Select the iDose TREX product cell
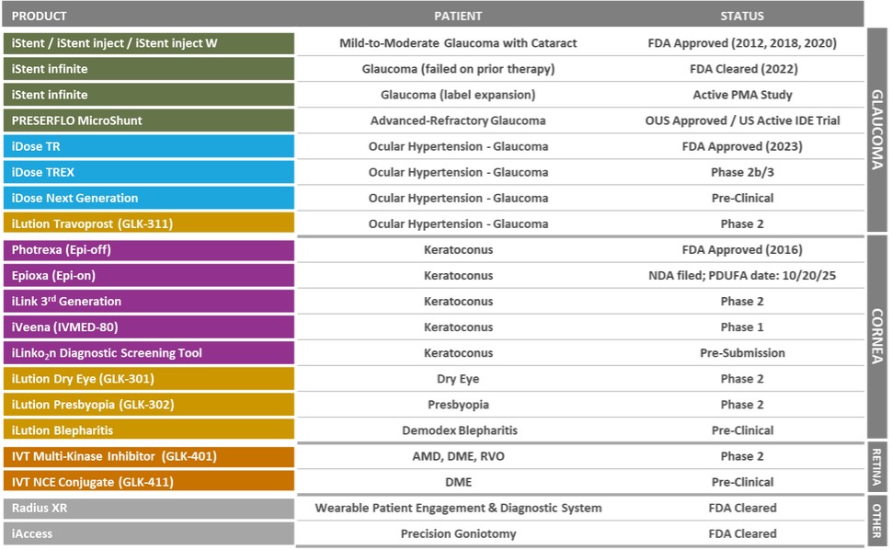 (x=149, y=172)
